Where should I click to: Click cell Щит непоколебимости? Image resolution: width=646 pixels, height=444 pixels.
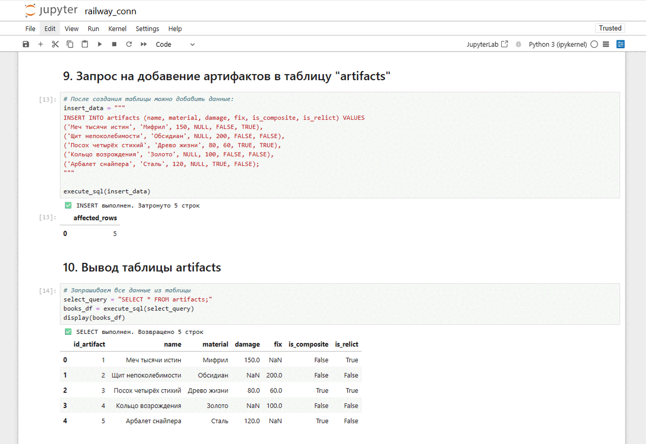(146, 375)
